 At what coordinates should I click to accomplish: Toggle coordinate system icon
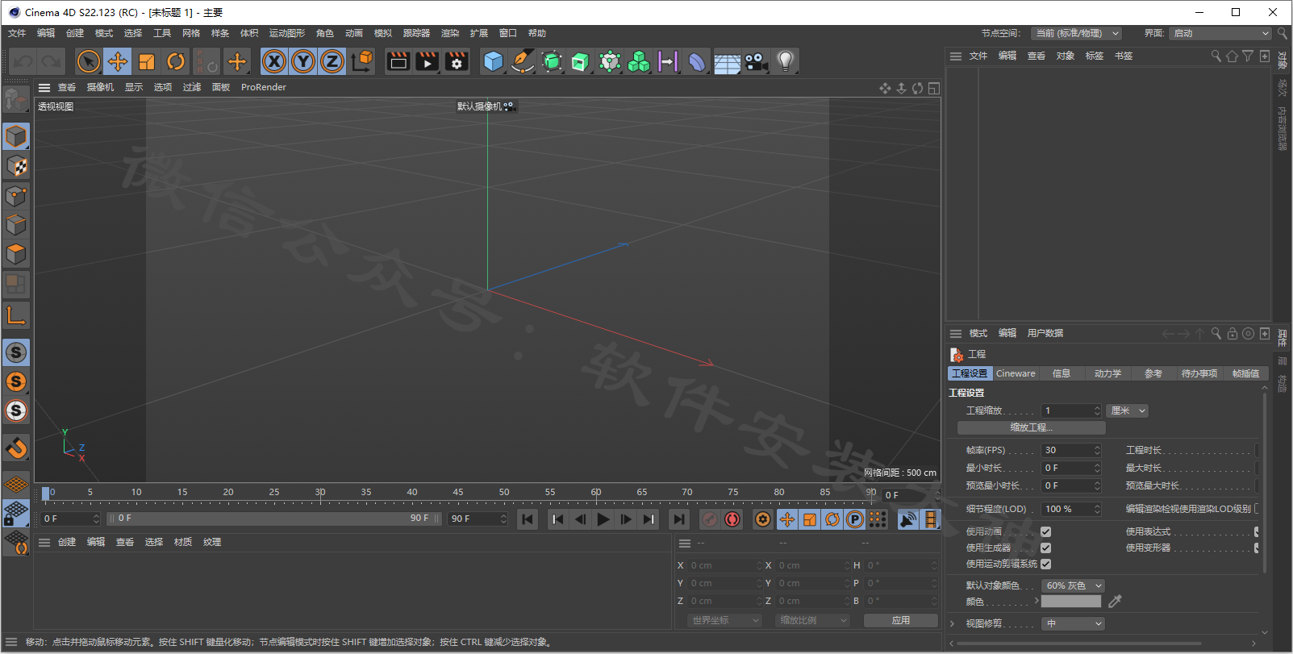coord(362,61)
